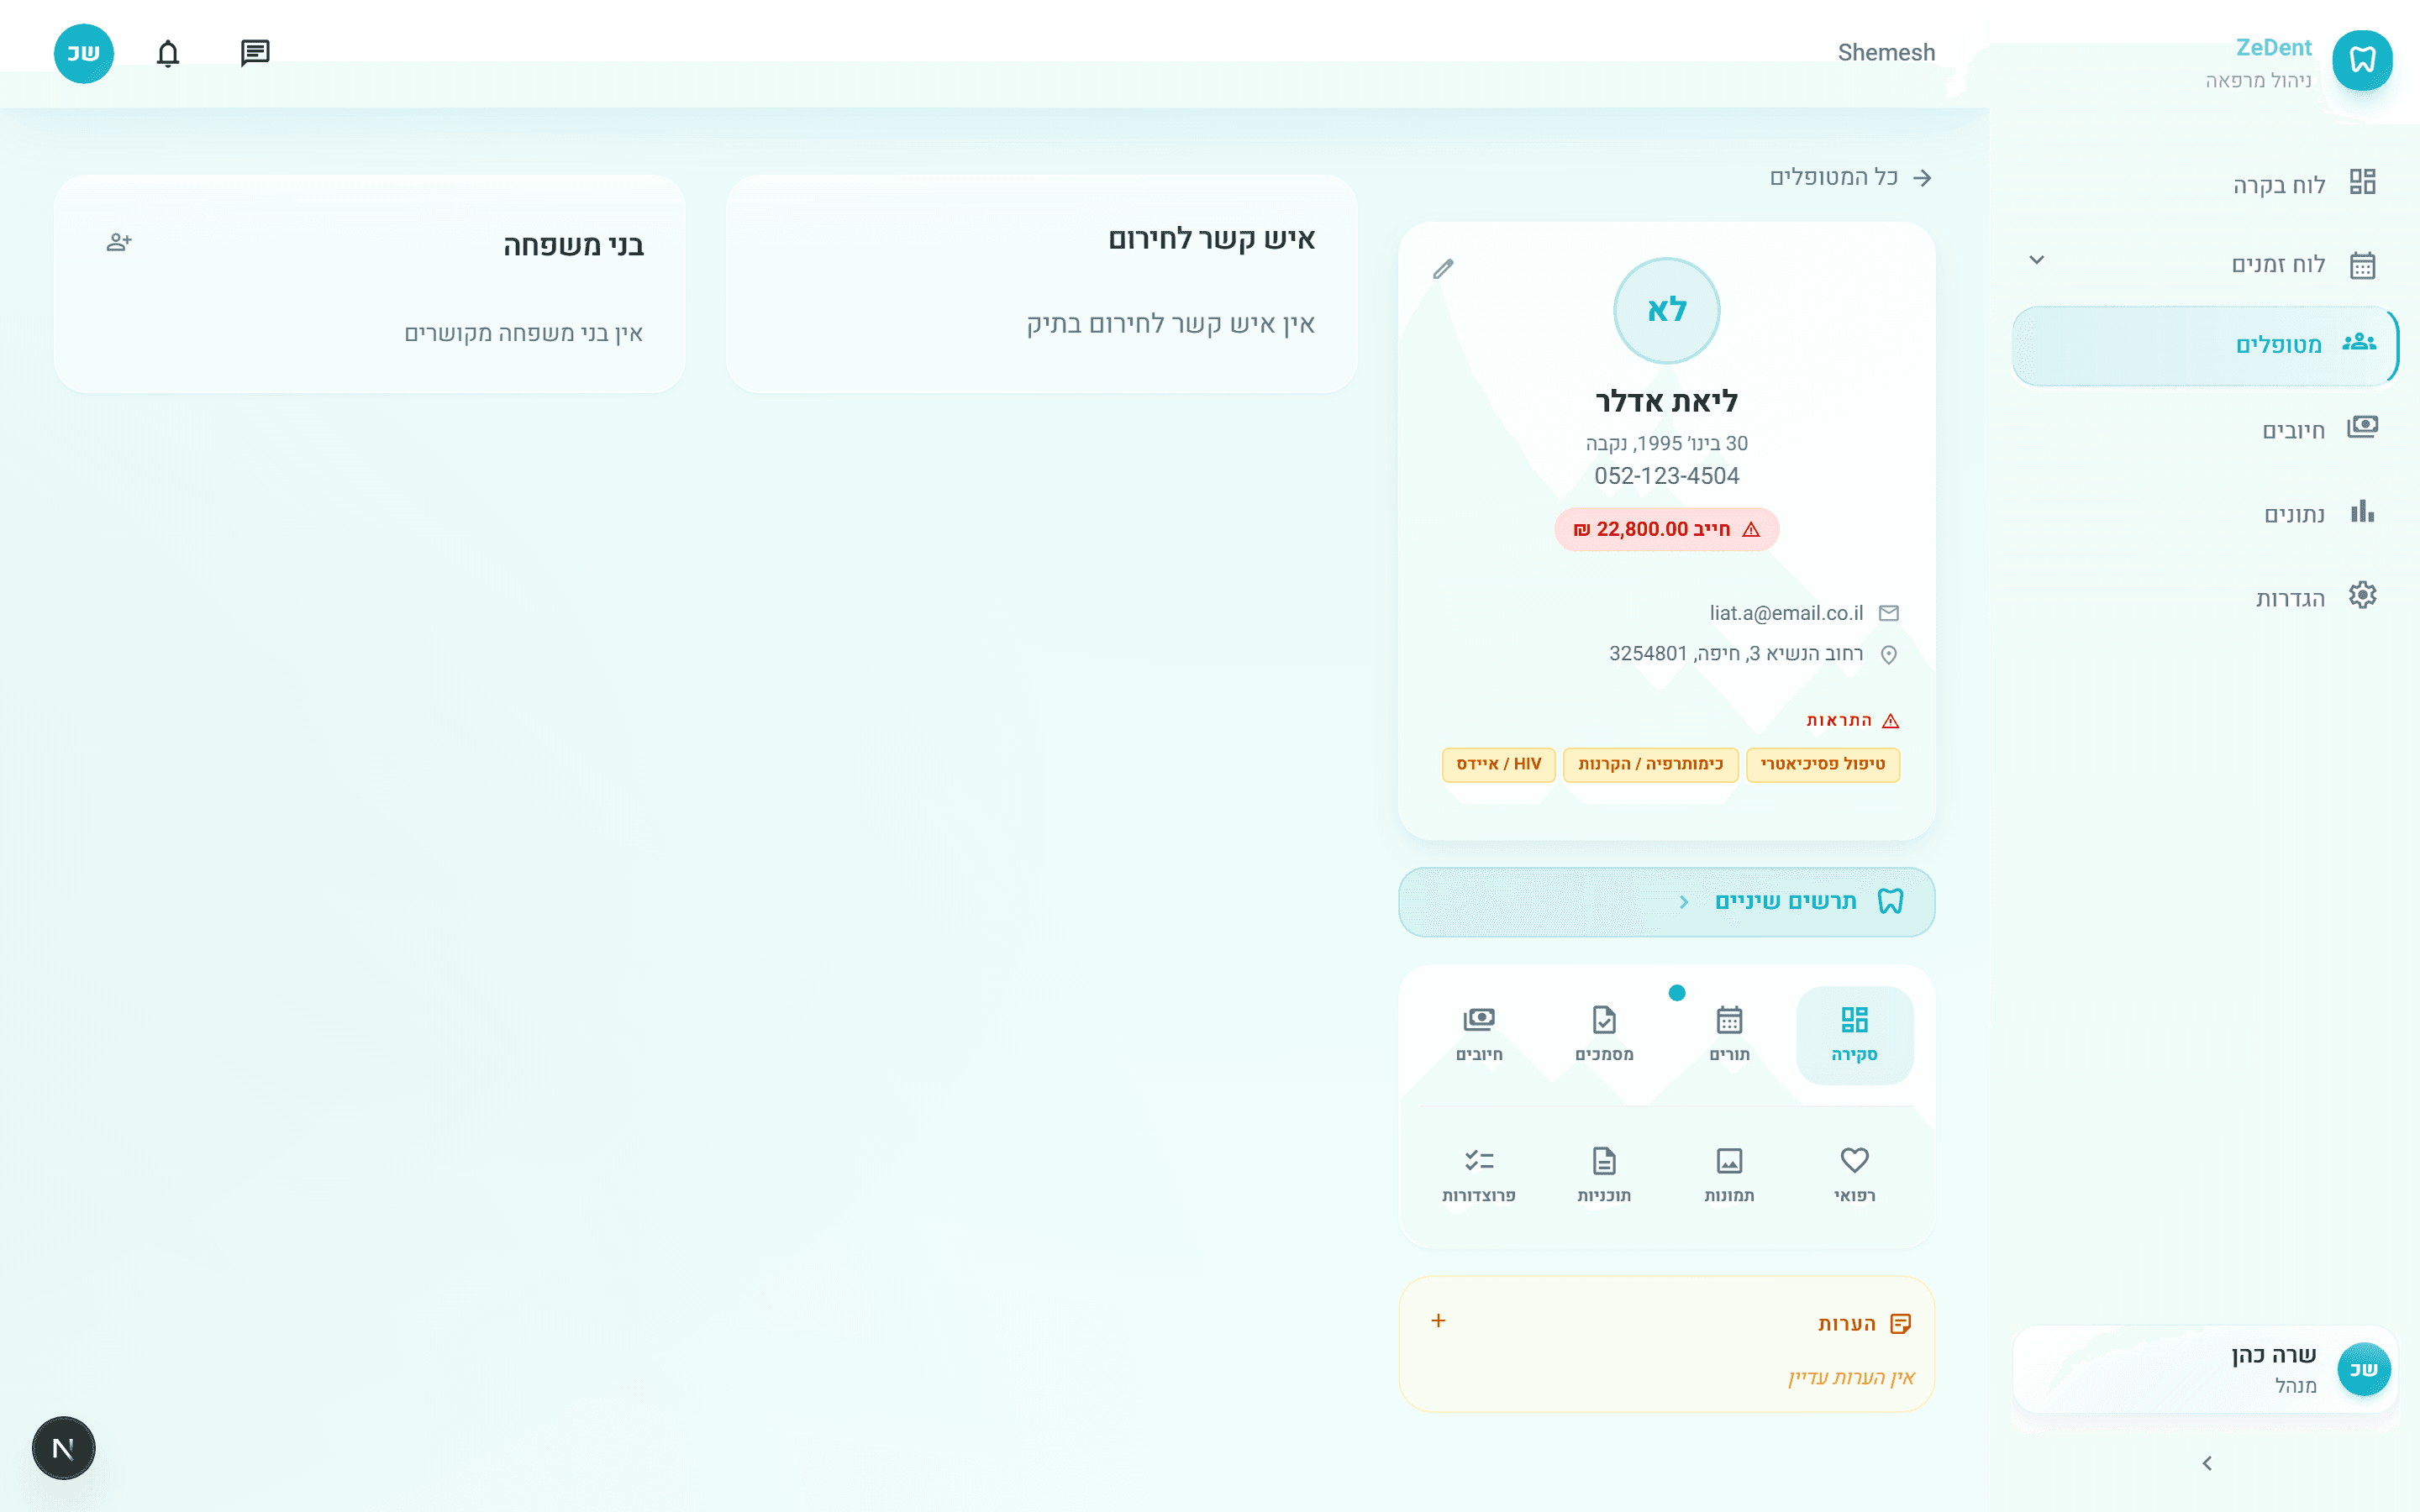Select the רפואי medical tab
The image size is (2420, 1512).
[x=1854, y=1174]
